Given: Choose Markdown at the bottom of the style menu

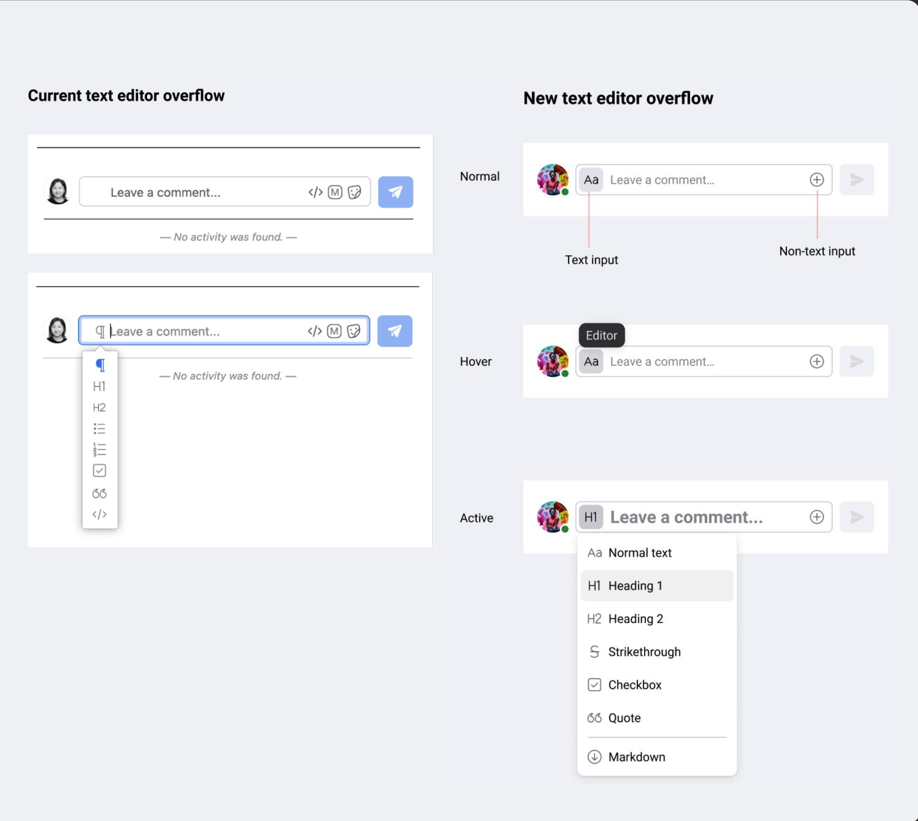Looking at the screenshot, I should (636, 757).
